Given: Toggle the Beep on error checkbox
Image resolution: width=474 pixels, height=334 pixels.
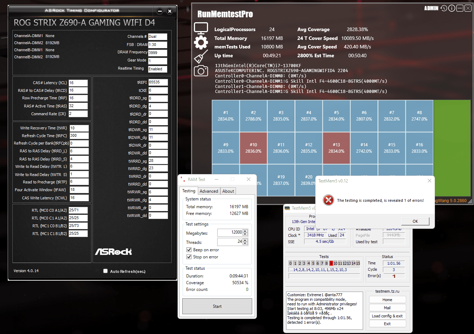Looking at the screenshot, I should 189,250.
